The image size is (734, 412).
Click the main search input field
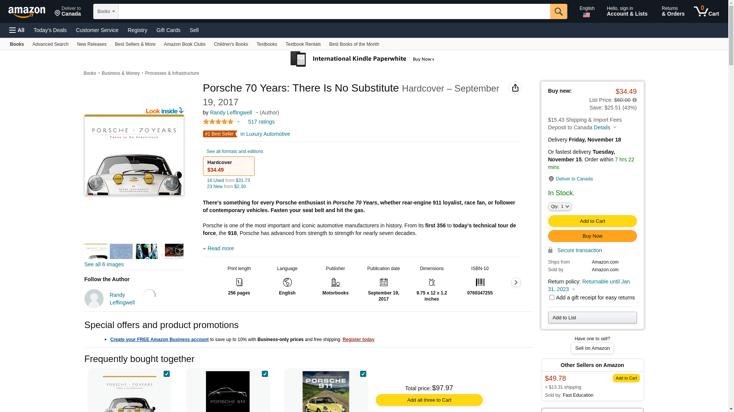coord(334,11)
